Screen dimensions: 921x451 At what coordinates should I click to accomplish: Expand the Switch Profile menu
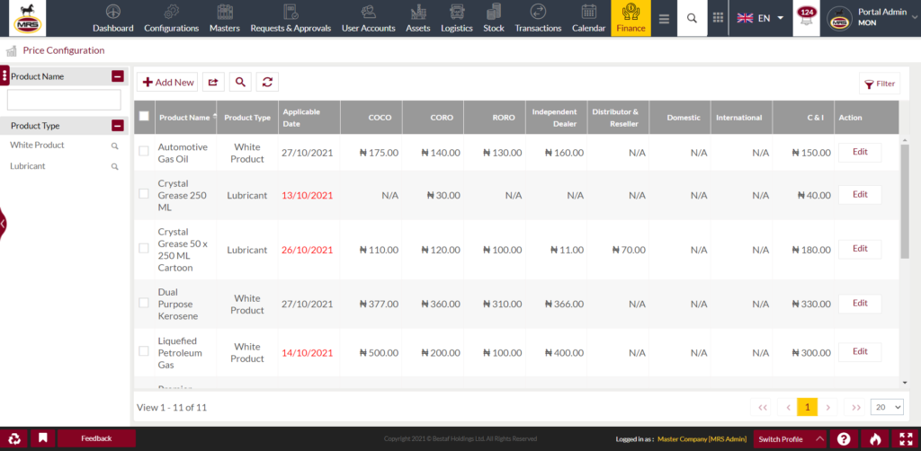(x=789, y=438)
